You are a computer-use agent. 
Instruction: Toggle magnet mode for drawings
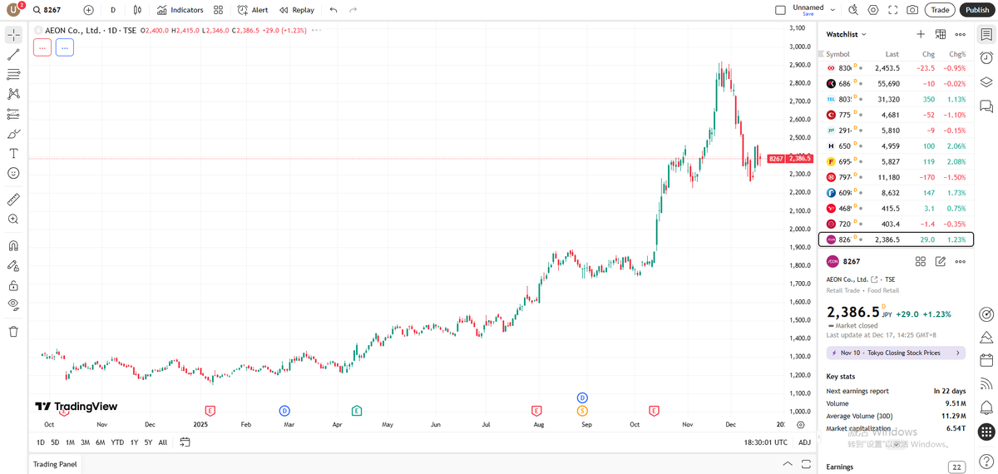13,246
